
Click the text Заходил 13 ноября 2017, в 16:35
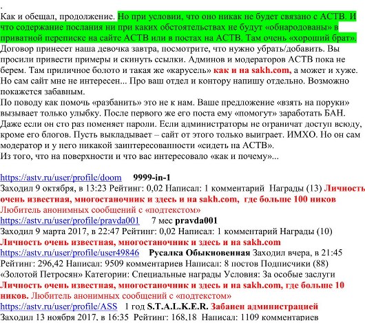[64, 317]
